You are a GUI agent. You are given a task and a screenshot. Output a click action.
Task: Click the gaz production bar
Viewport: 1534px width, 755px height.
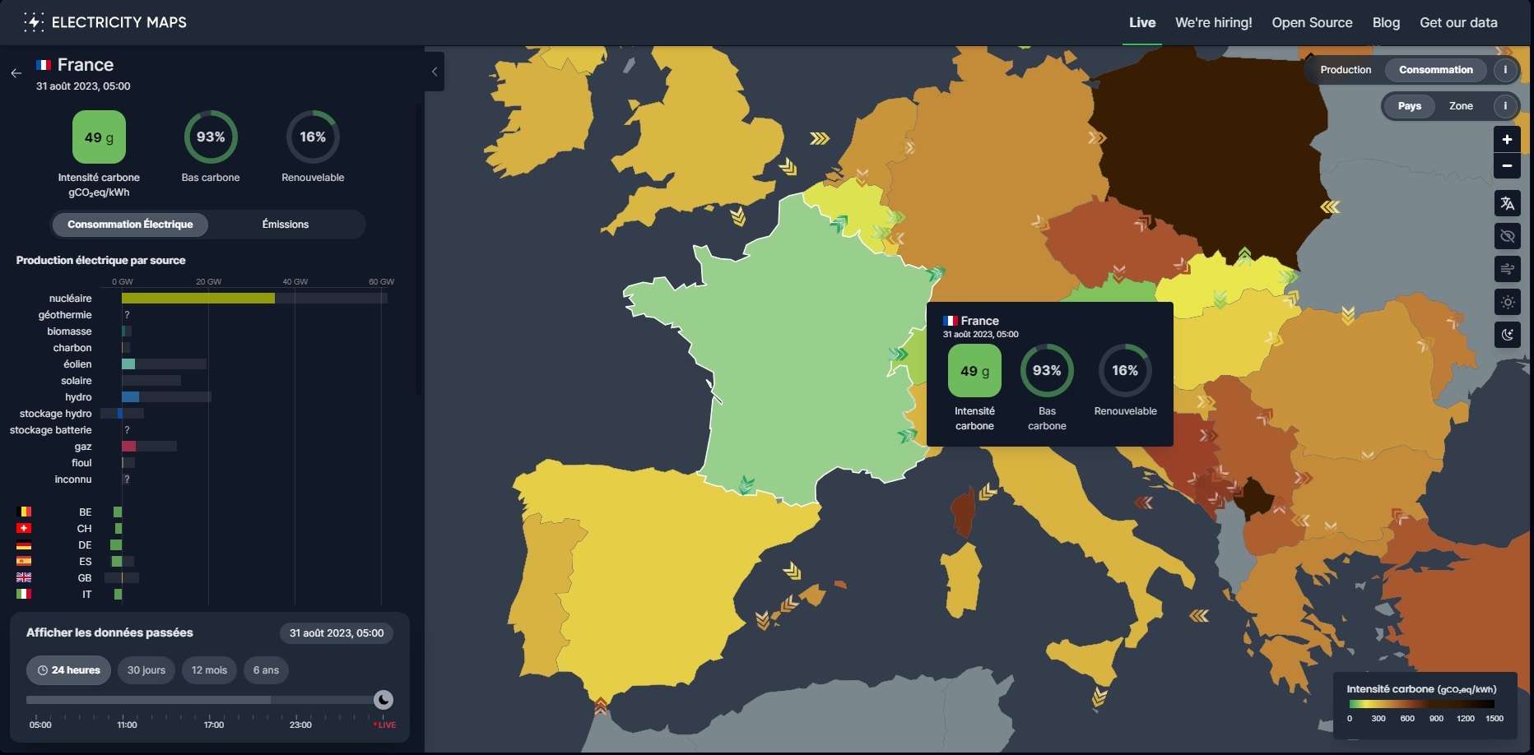(128, 447)
